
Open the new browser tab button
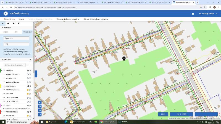tap(198, 2)
